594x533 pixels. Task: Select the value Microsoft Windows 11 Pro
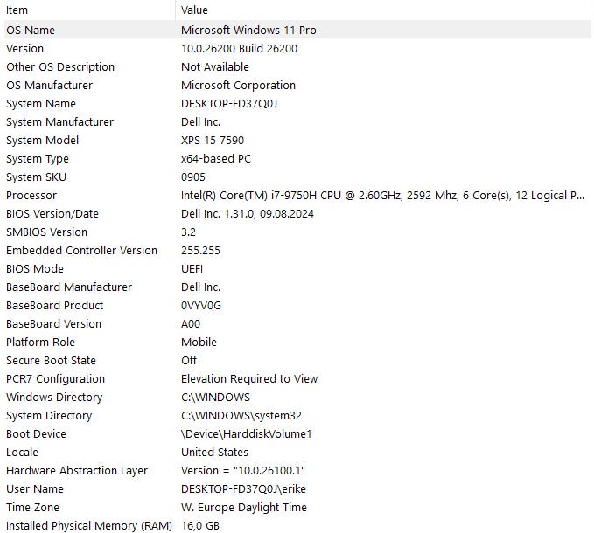(248, 31)
